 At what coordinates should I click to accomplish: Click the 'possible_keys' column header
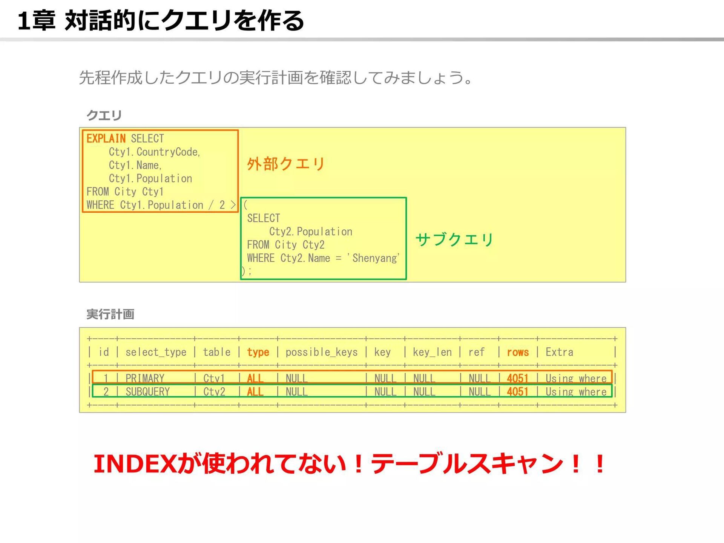[x=321, y=352]
